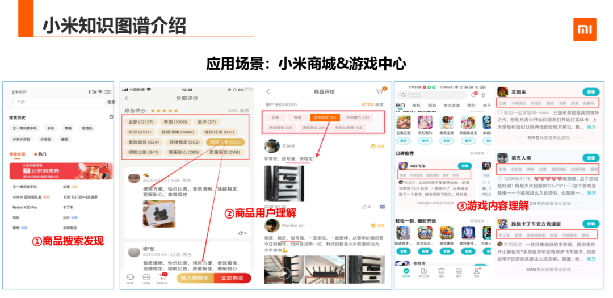Click the 三国杀 game icon
The width and height of the screenshot is (613, 298).
[x=502, y=91]
